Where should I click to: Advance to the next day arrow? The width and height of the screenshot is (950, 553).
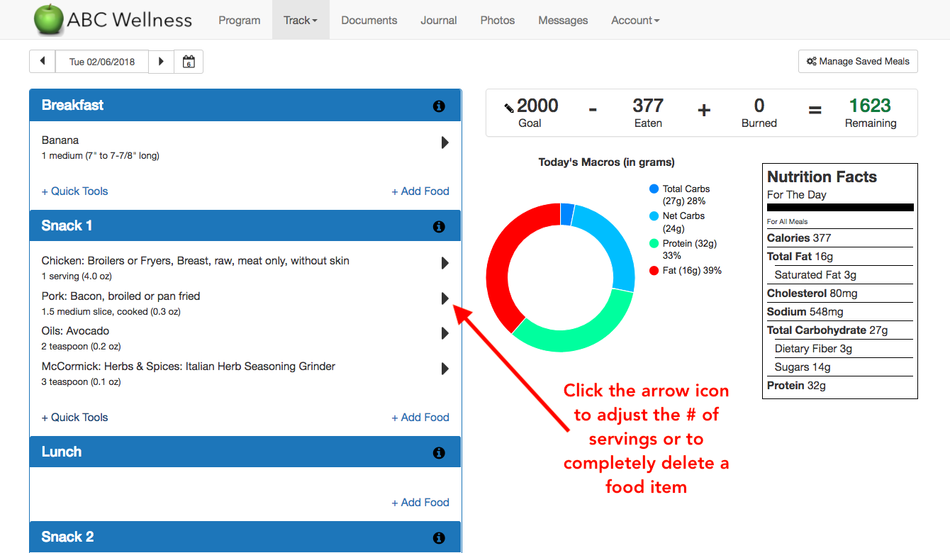pyautogui.click(x=161, y=62)
